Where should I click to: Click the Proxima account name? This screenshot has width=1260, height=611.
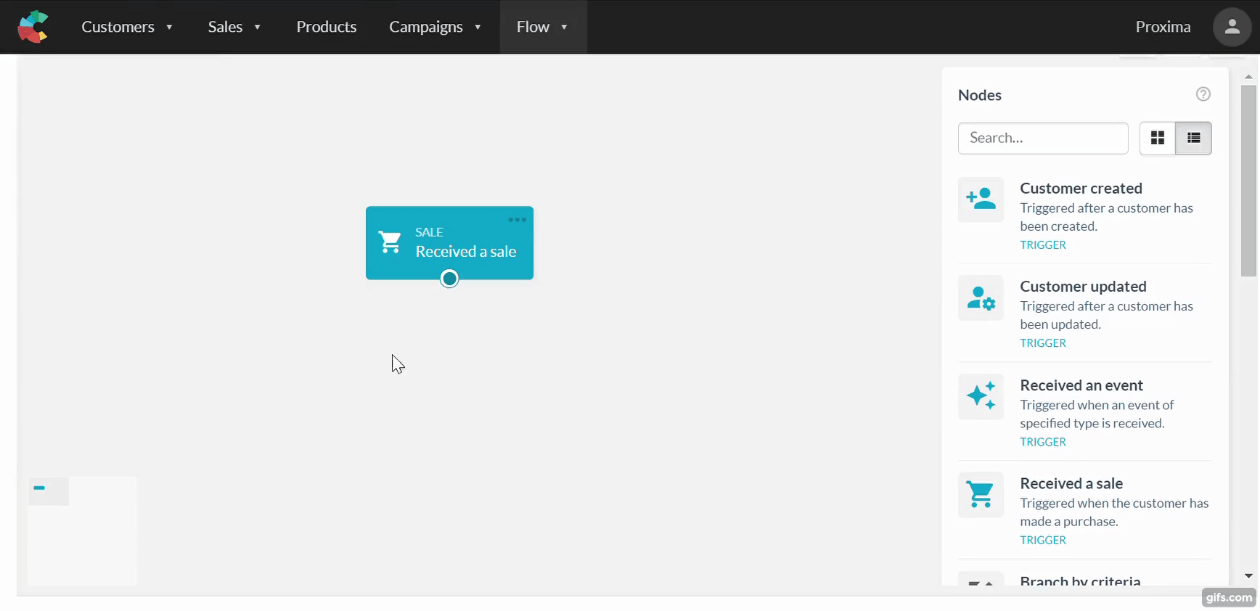tap(1162, 27)
